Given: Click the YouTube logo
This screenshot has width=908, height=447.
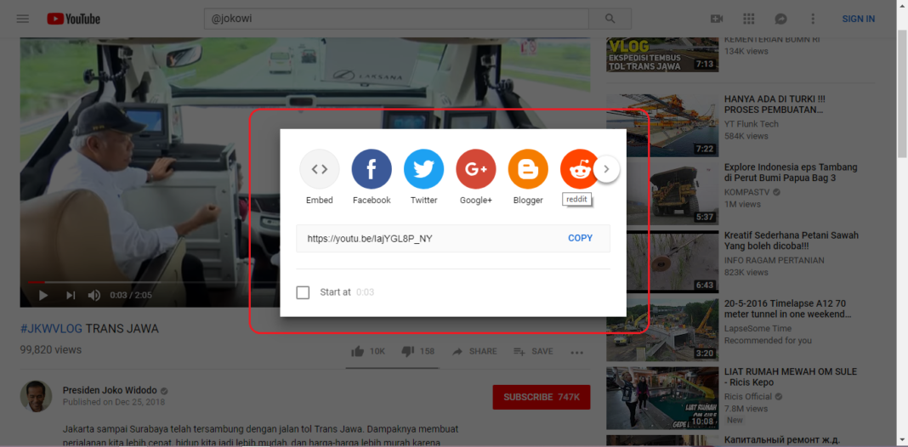Looking at the screenshot, I should pyautogui.click(x=74, y=19).
